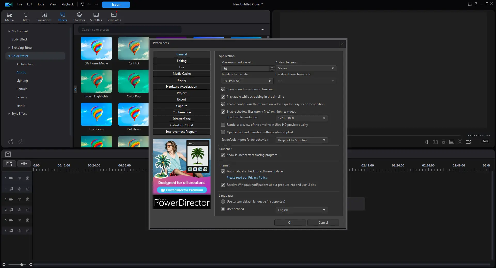Screen dimensions: 496x268
Task: Click the OK button in Preferences
Action: click(290, 223)
